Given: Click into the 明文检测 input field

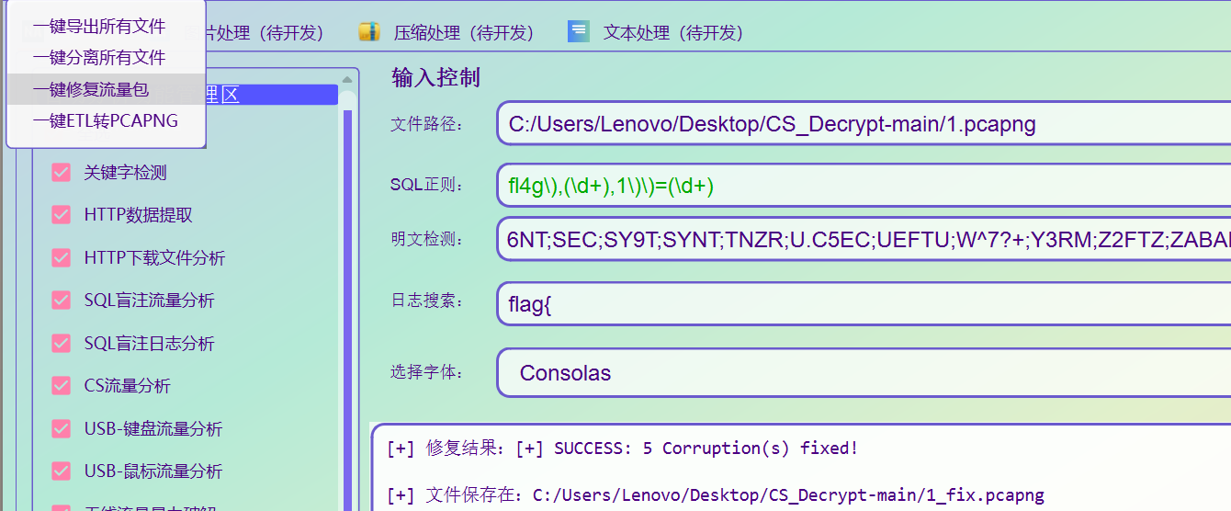Looking at the screenshot, I should (864, 240).
